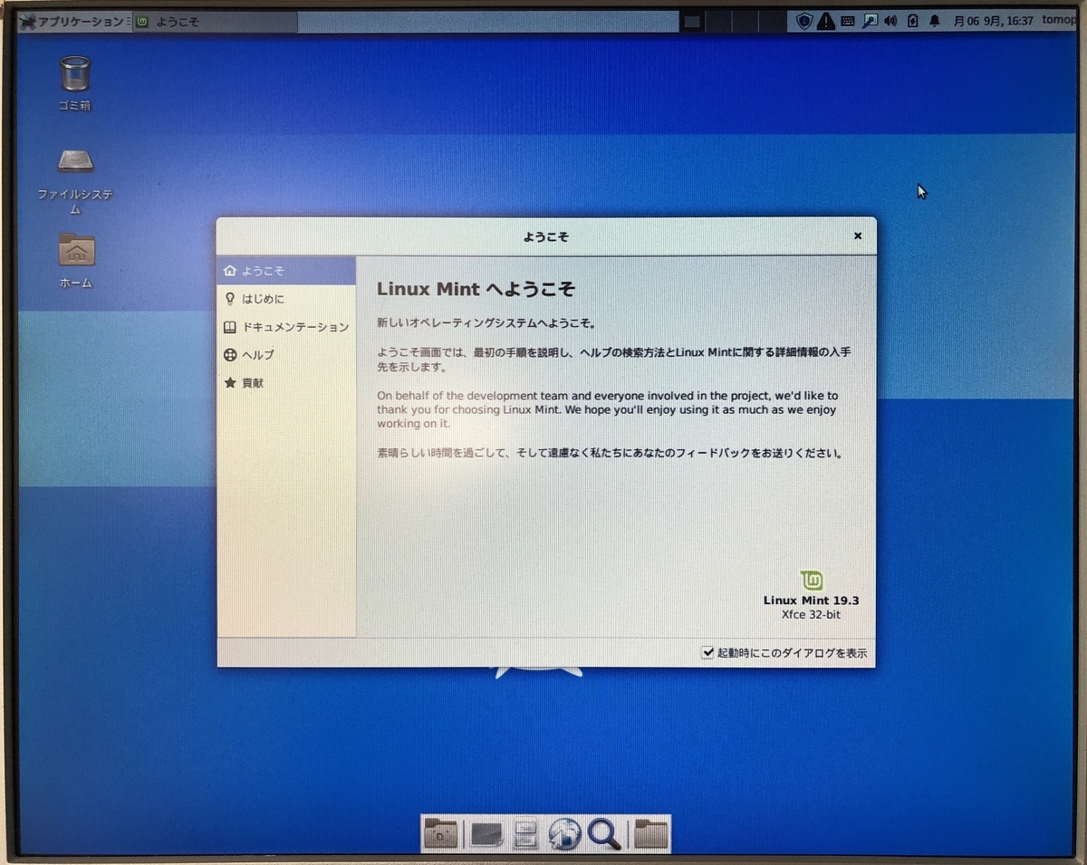Image resolution: width=1087 pixels, height=865 pixels.
Task: Launch the web browser globe icon in dock
Action: (564, 834)
